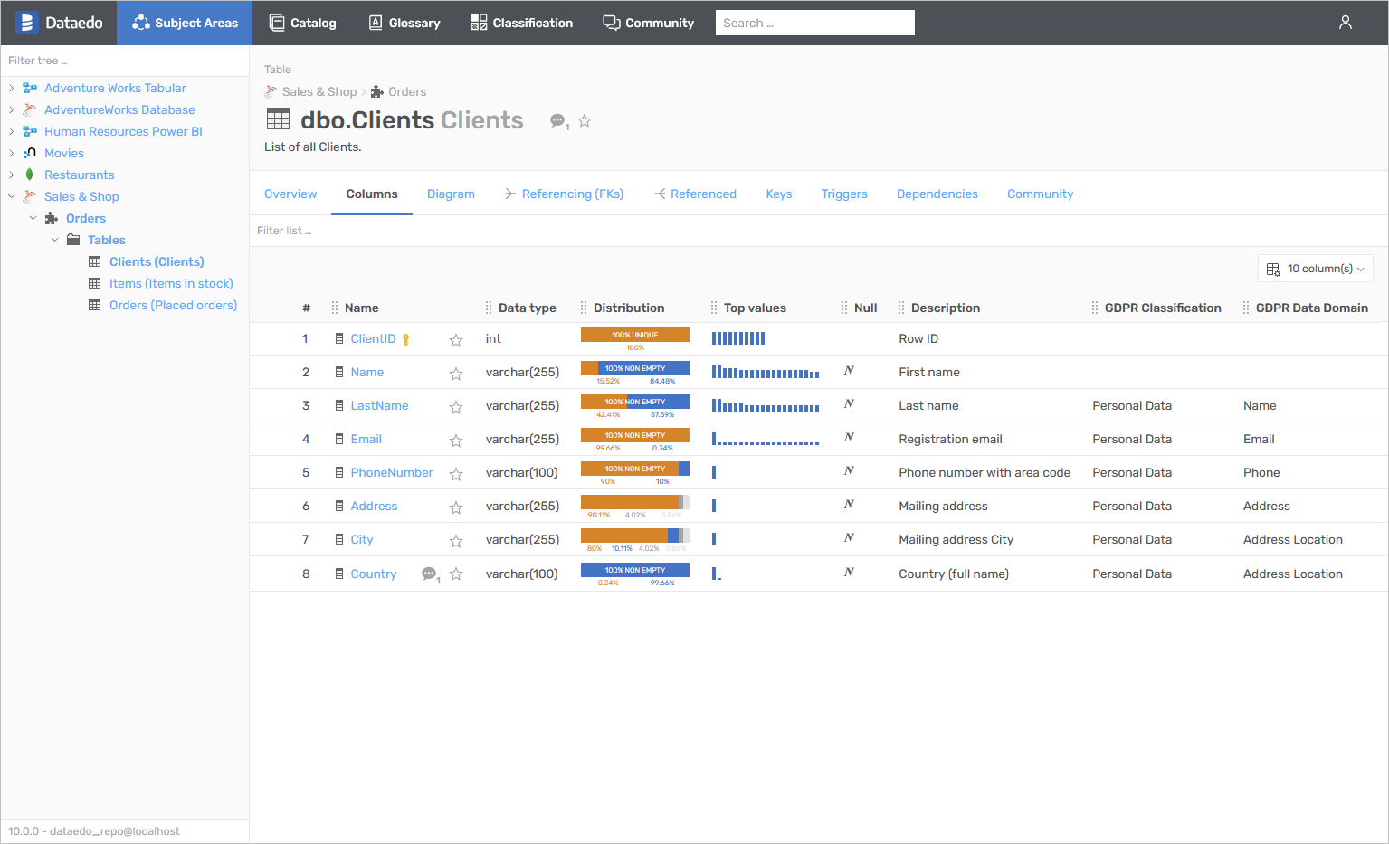Click the user profile icon
This screenshot has height=844, width=1389.
[1345, 23]
